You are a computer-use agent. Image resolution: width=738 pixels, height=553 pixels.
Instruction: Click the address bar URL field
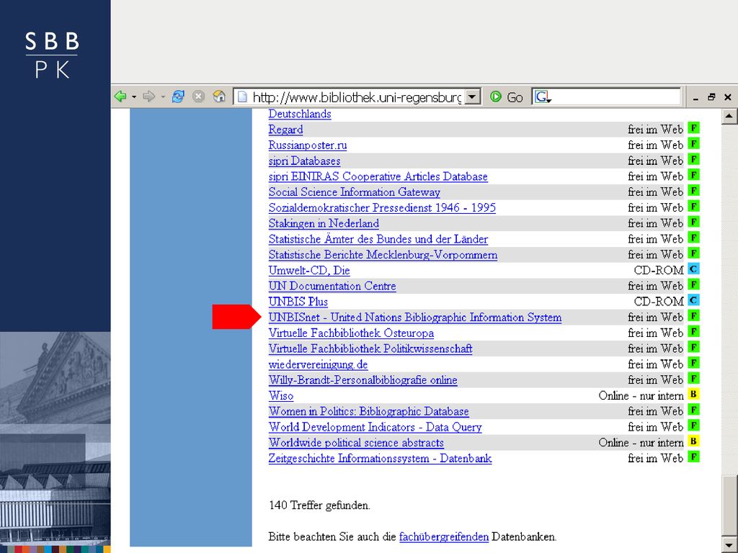(x=351, y=97)
